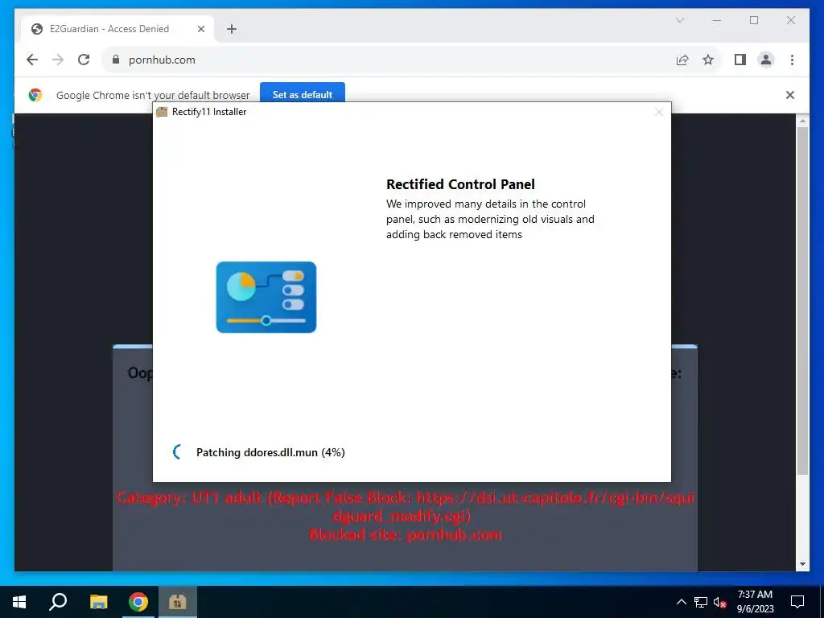Screen dimensions: 824x618
Task: Click the Rectify11 Installer title icon
Action: click(162, 112)
